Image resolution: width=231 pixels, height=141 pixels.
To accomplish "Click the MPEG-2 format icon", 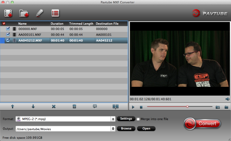I will (18, 119).
